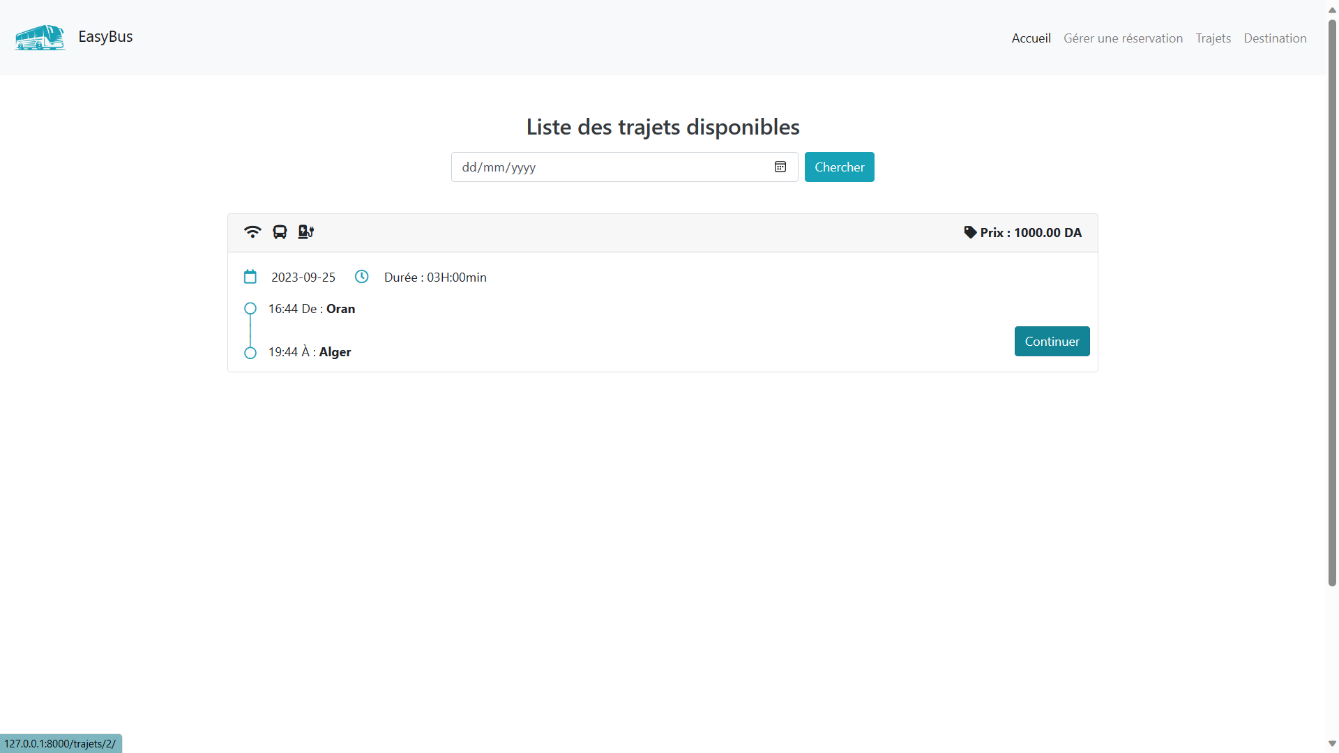Click the departure circle marker near Oran
This screenshot has width=1339, height=753.
point(250,308)
